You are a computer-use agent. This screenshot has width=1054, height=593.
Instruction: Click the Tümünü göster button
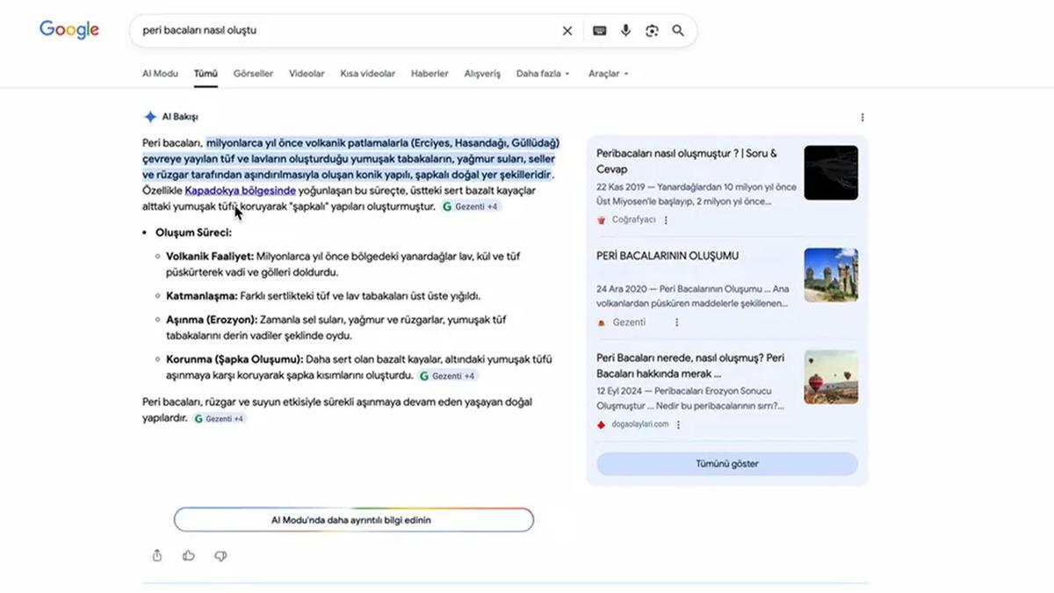pos(726,464)
